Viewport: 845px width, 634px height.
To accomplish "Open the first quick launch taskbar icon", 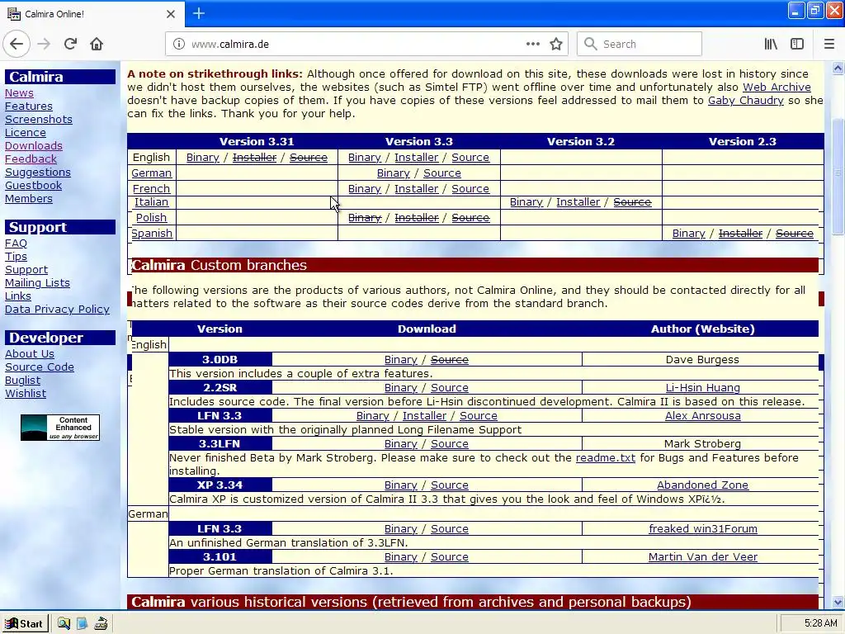I will click(x=64, y=624).
